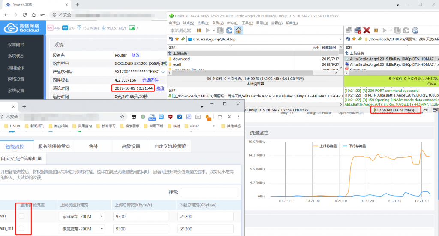This screenshot has width=439, height=236.
Task: Click the CPU usage icon in router header
Action: tap(51, 28)
